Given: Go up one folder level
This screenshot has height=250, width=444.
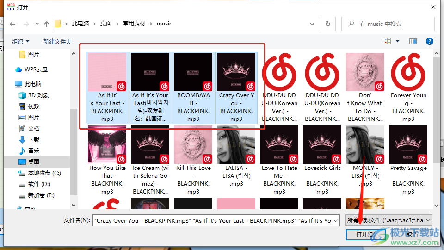Looking at the screenshot, I should point(47,24).
